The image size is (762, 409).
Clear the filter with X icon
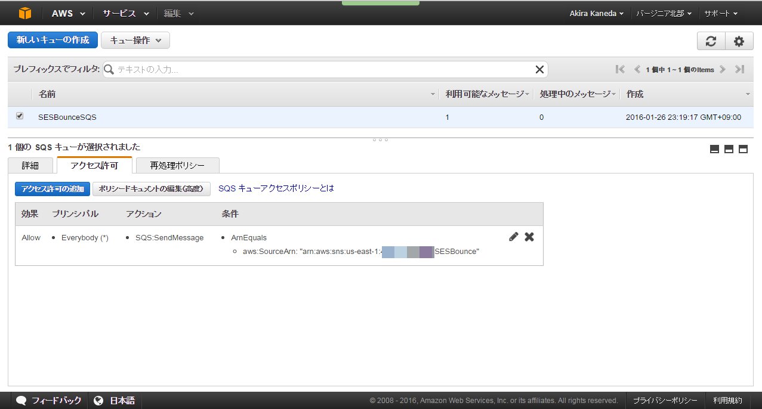pyautogui.click(x=539, y=70)
